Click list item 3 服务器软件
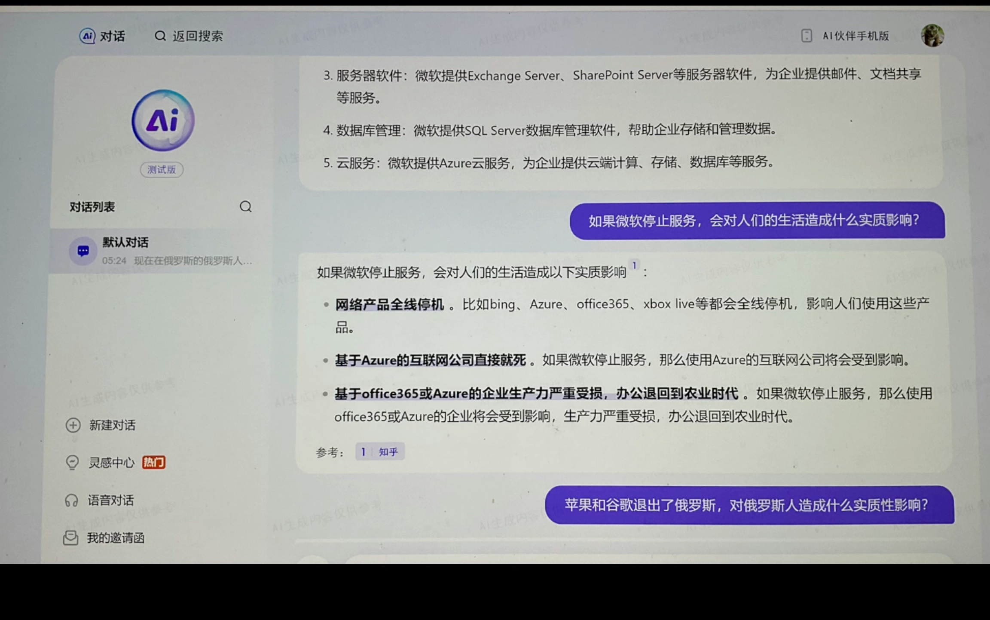 [x=622, y=86]
